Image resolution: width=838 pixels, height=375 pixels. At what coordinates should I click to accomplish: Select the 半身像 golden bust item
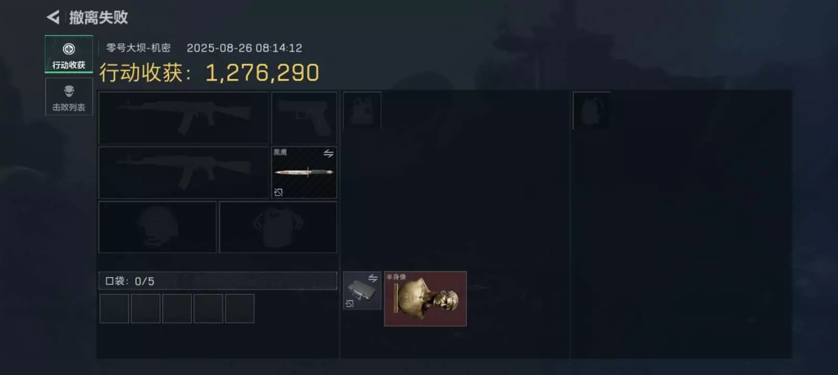425,299
